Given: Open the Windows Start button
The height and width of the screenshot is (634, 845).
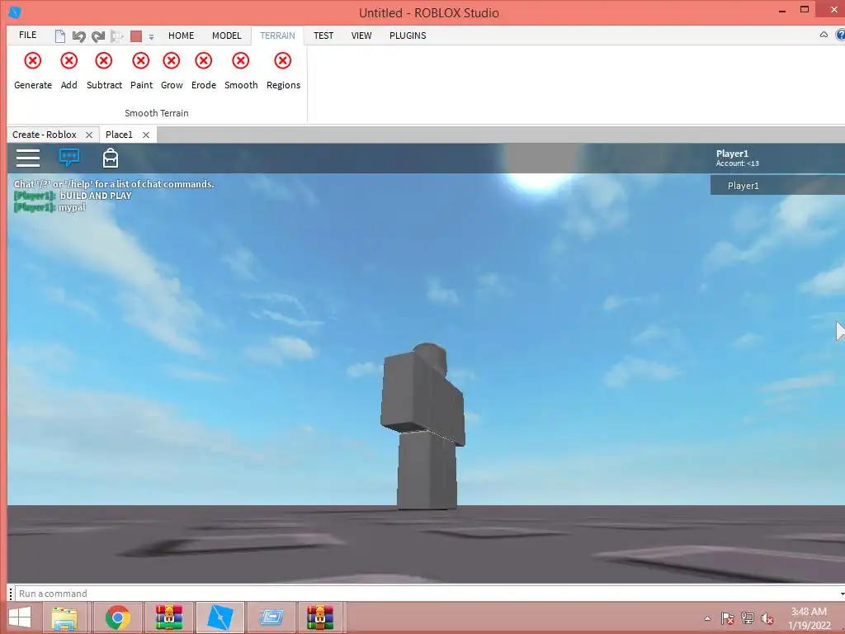Looking at the screenshot, I should 20,617.
